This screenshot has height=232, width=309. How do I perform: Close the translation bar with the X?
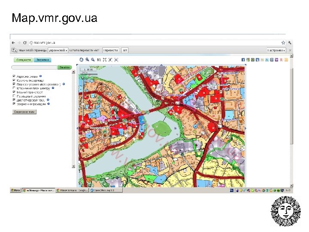[290, 50]
